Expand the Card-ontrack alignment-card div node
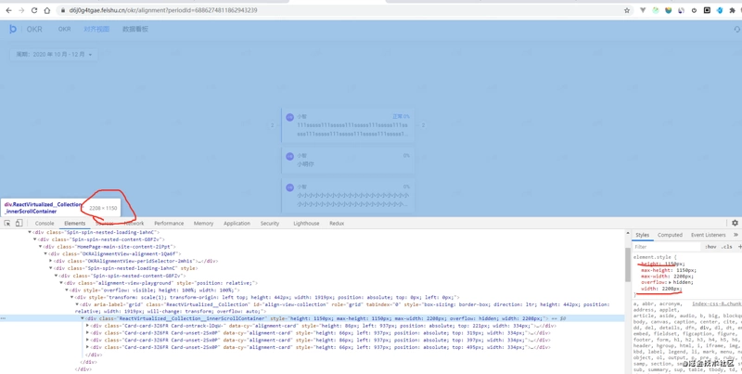The width and height of the screenshot is (742, 374). pos(87,326)
